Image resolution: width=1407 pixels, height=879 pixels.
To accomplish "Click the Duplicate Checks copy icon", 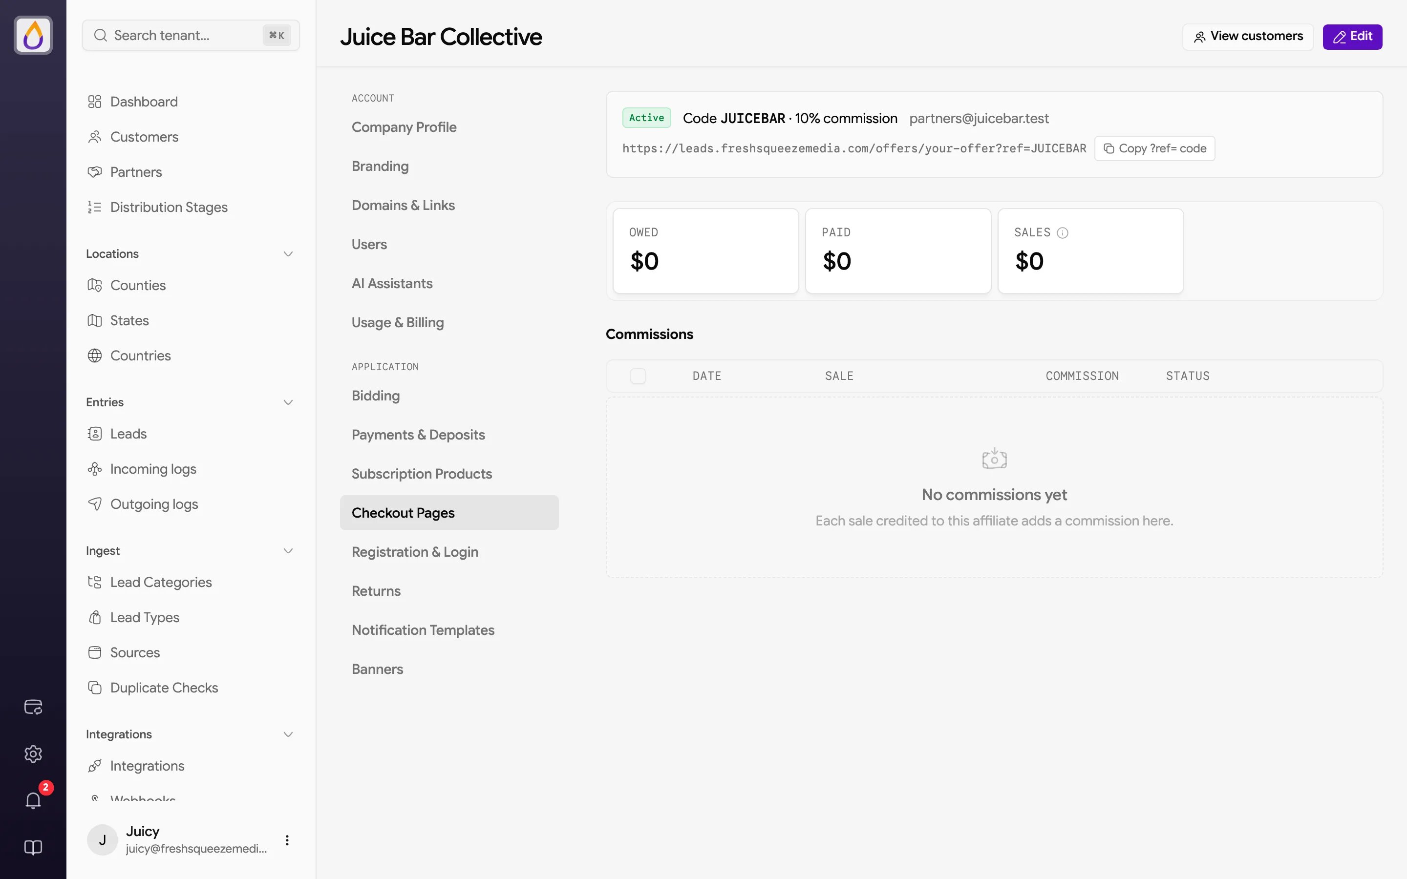I will pos(95,688).
